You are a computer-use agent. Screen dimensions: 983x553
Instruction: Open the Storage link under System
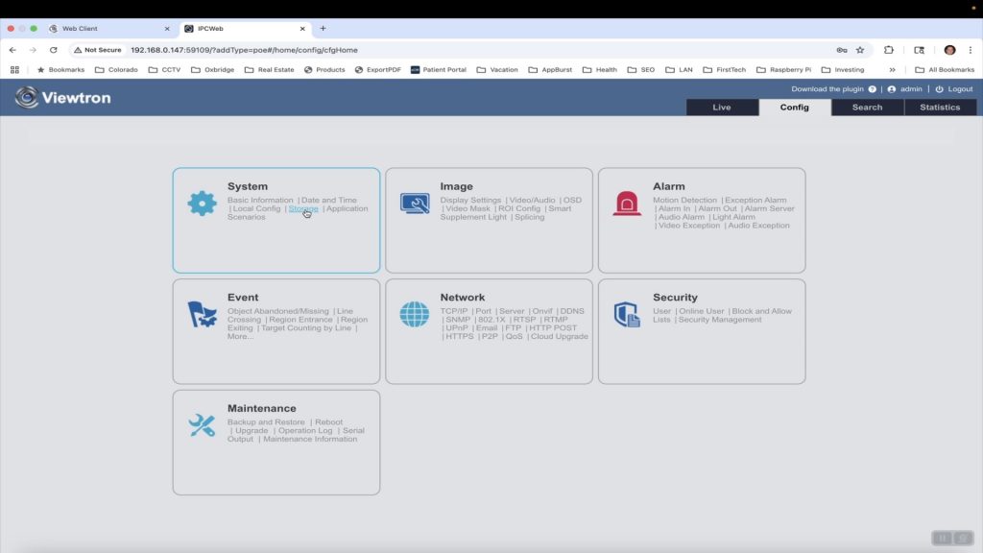(303, 208)
